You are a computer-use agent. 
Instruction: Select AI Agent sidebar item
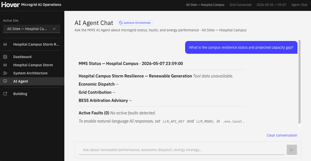coord(32,81)
